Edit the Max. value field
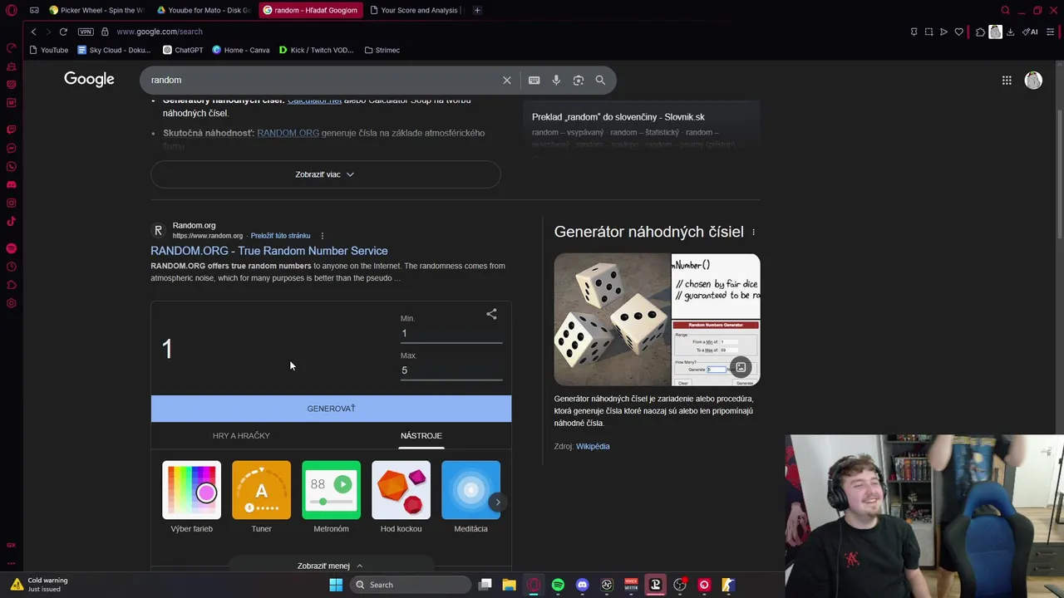The width and height of the screenshot is (1064, 598). pyautogui.click(x=451, y=370)
